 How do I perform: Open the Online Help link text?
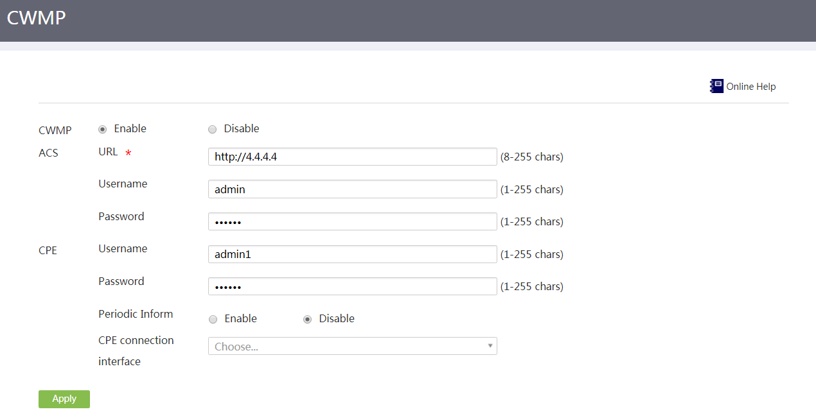(751, 86)
